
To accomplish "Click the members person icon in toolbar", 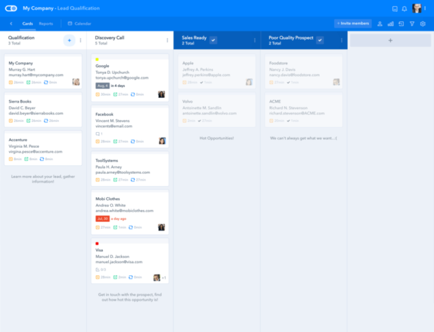I will point(380,24).
